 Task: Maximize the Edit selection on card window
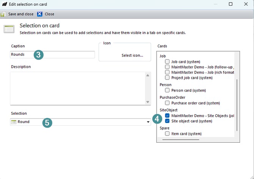point(230,4)
